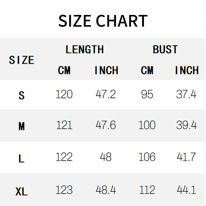Select the CM subheader under BUST
The image size is (206, 206).
click(x=147, y=70)
